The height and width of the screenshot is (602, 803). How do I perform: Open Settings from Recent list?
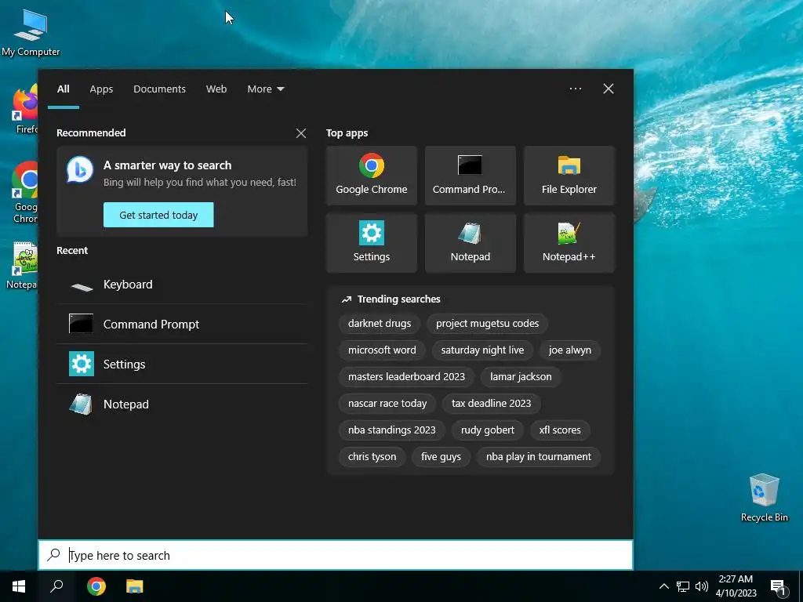point(182,364)
